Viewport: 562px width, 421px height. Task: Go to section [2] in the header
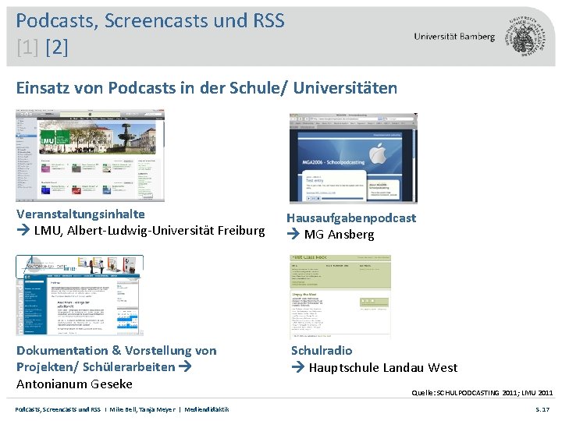57,48
